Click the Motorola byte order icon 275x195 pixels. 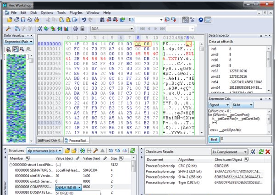click(x=201, y=20)
